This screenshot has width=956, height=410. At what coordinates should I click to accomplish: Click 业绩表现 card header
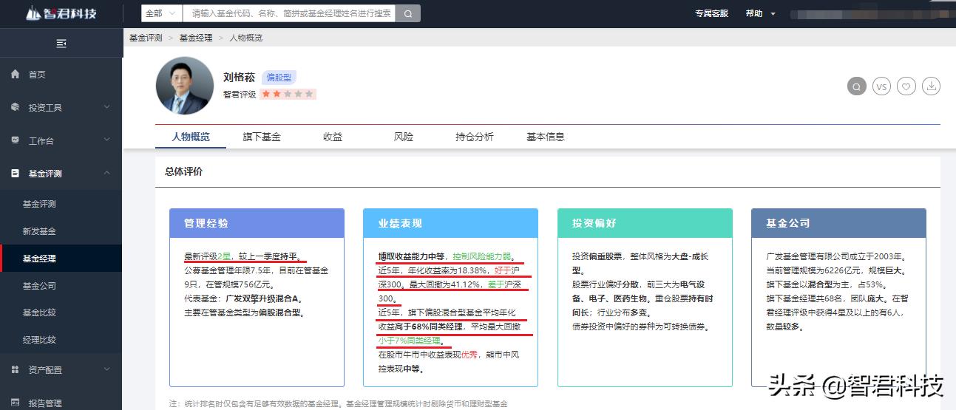coord(450,223)
